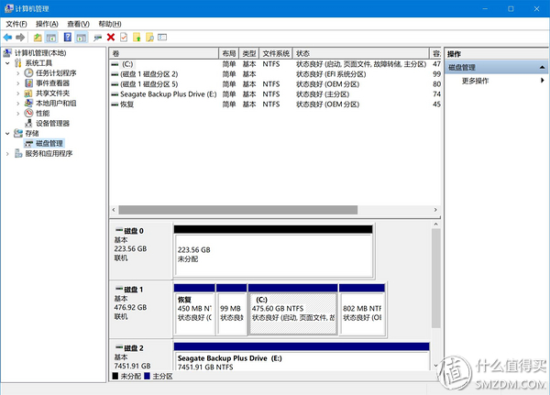Click the settings list view toolbar icon
This screenshot has width=550, height=395.
pos(162,38)
